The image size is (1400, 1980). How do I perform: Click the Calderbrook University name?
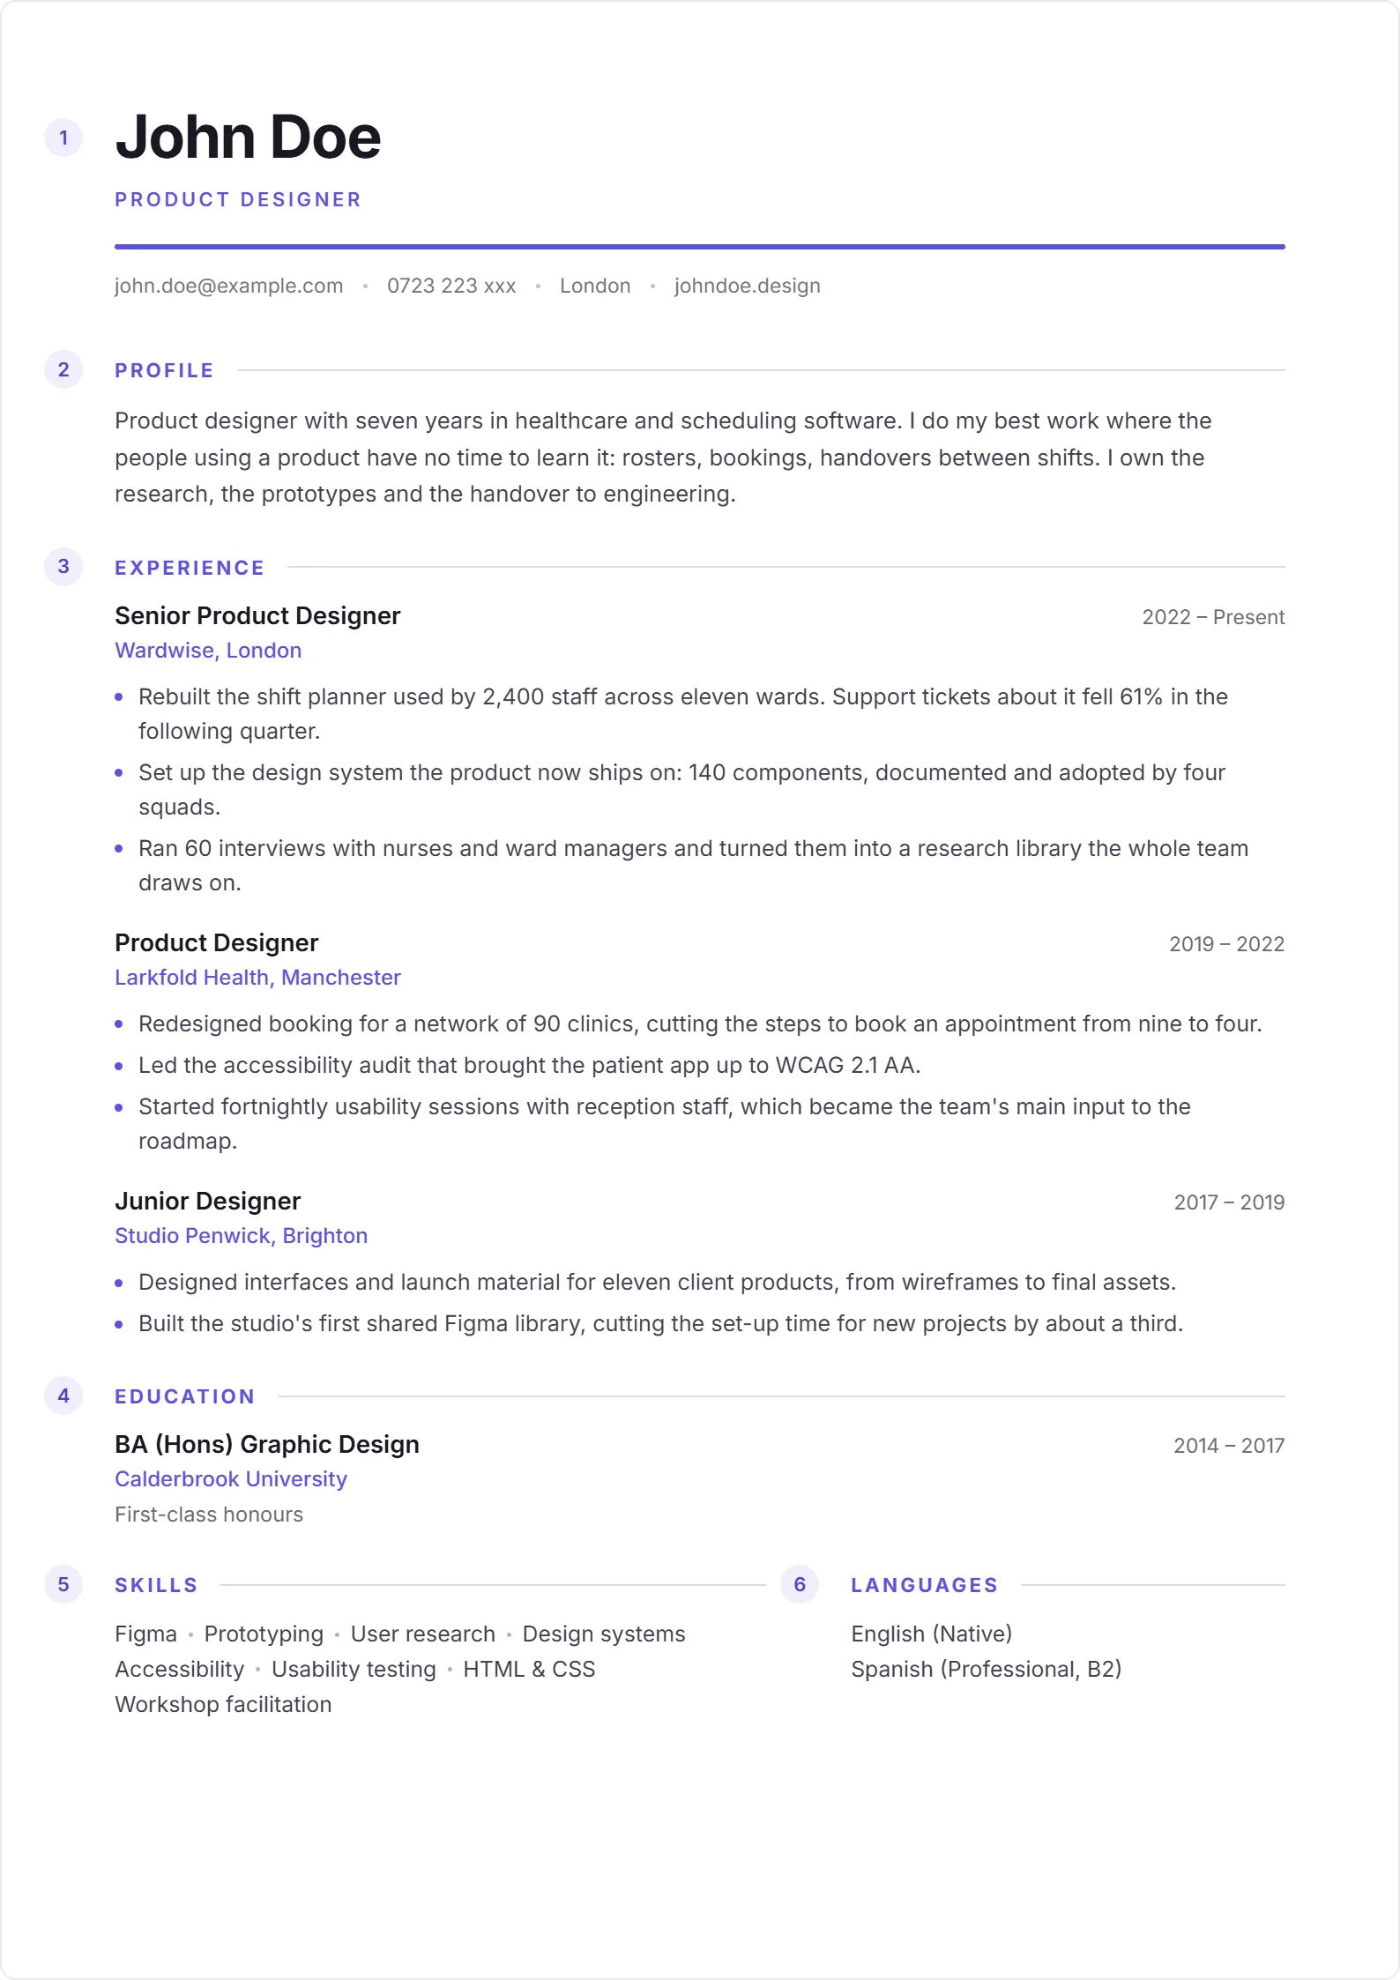(x=231, y=1479)
